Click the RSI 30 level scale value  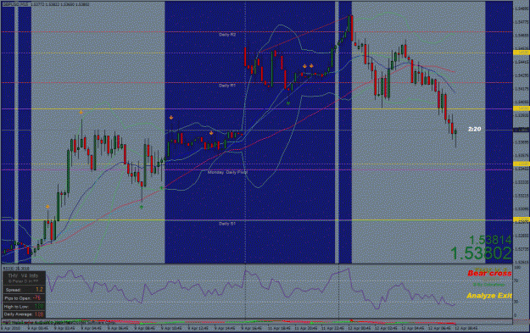click(x=516, y=302)
